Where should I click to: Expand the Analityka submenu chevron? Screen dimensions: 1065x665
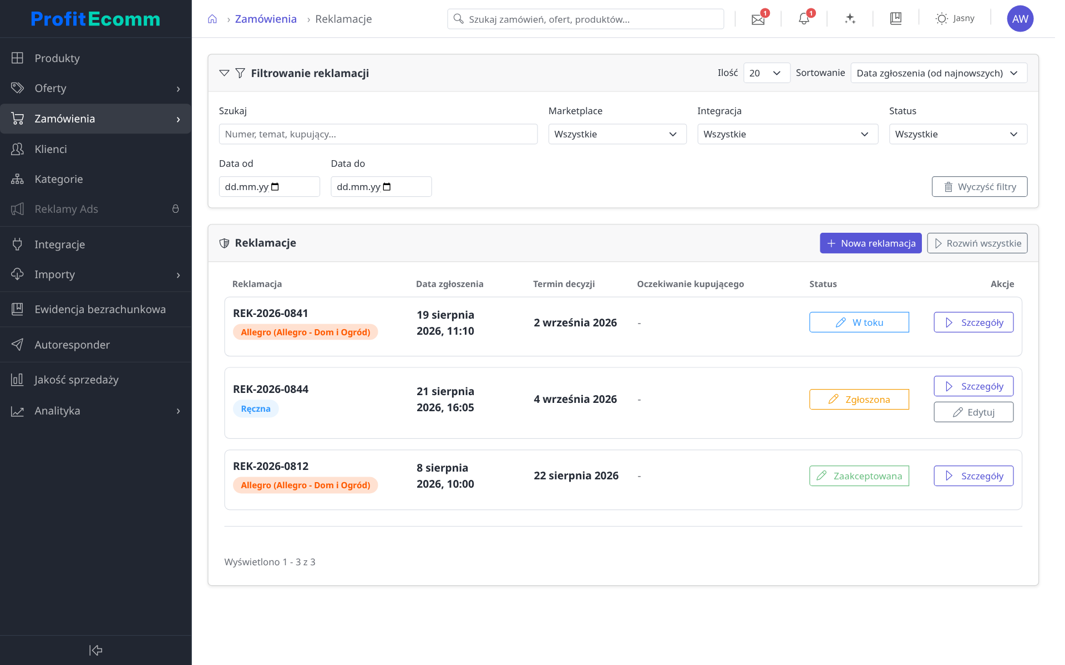(x=178, y=411)
